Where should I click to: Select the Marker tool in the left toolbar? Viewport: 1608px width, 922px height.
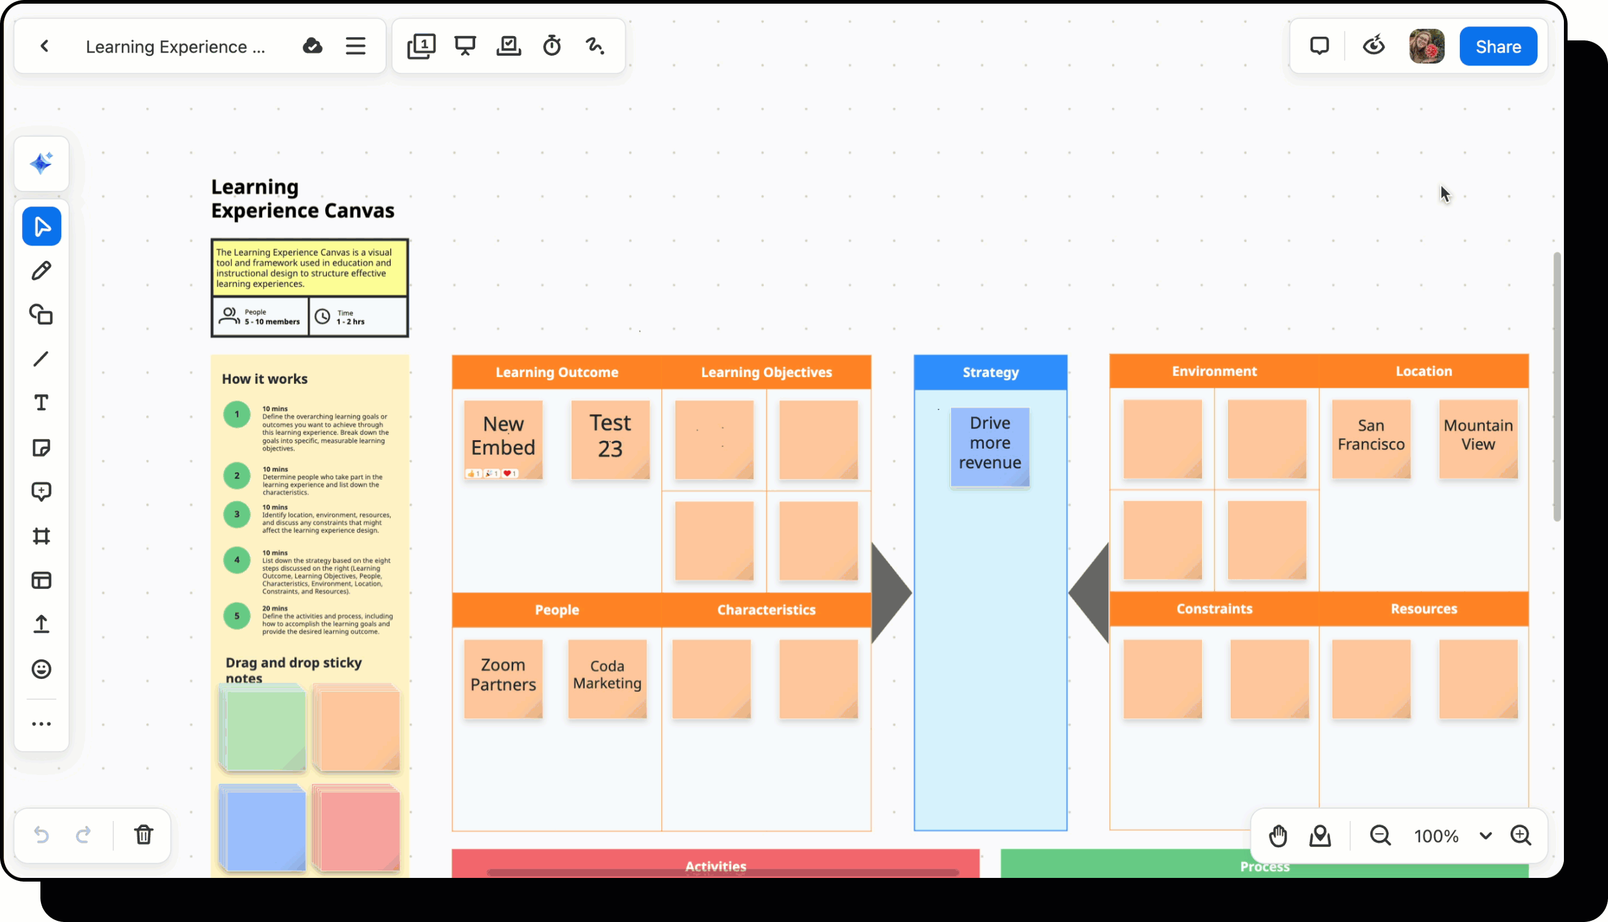coord(41,271)
